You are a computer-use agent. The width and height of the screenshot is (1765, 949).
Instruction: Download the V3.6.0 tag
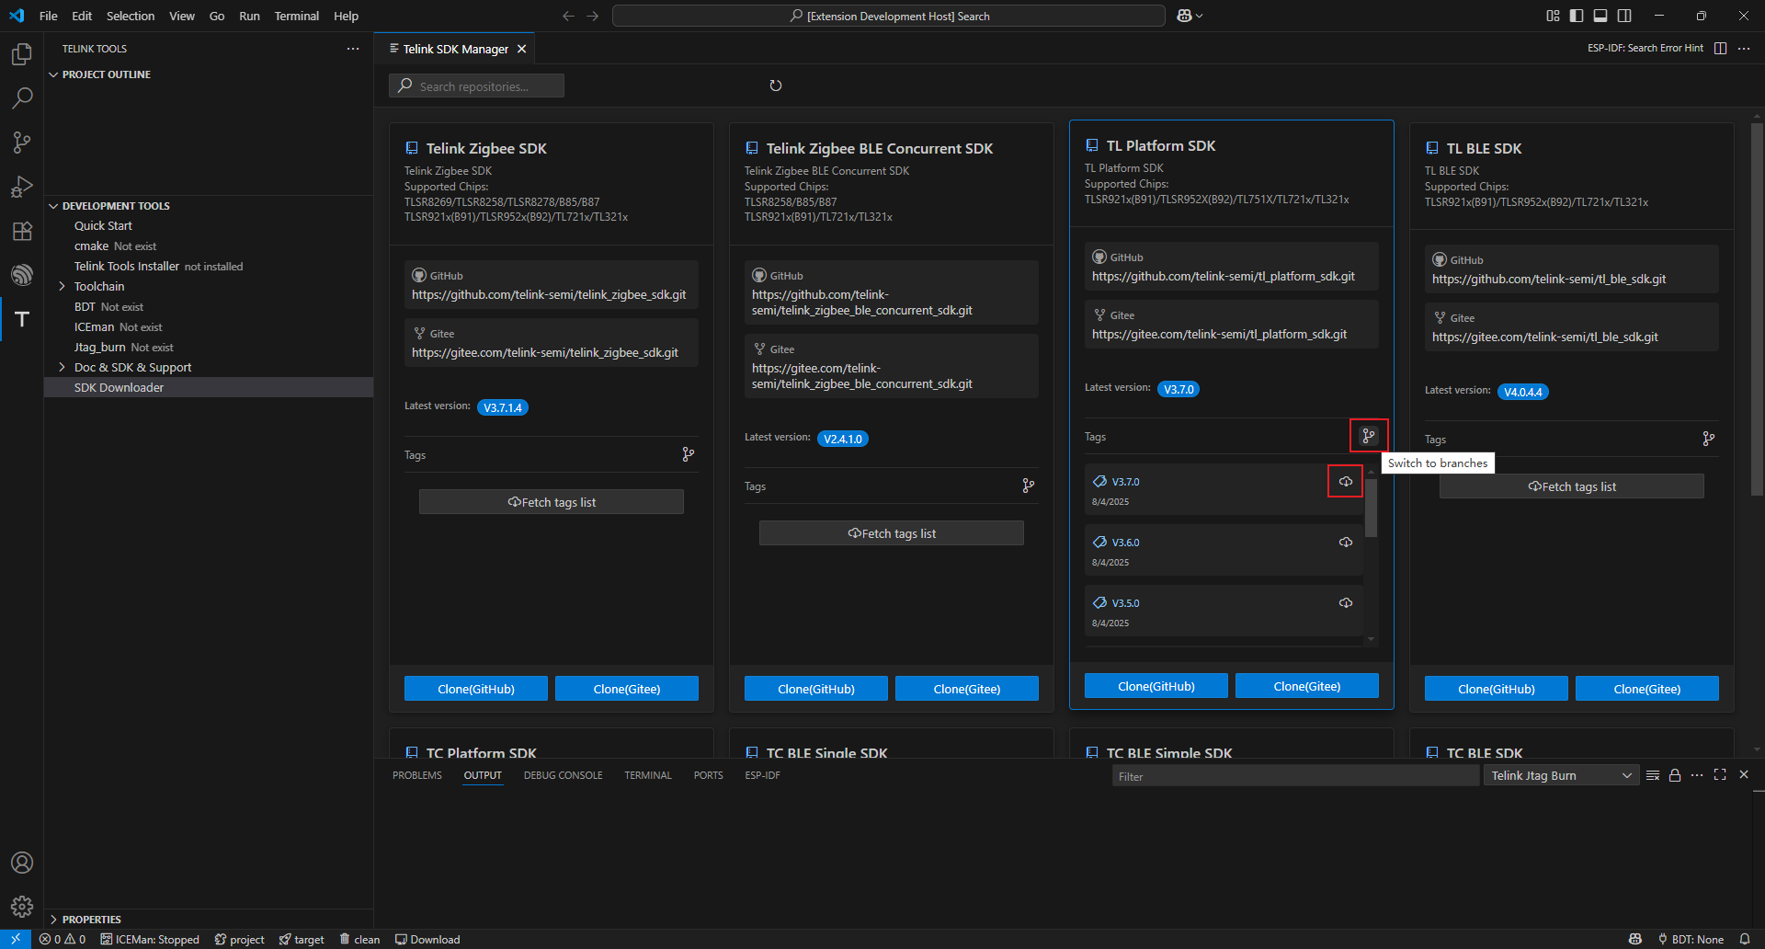point(1345,543)
